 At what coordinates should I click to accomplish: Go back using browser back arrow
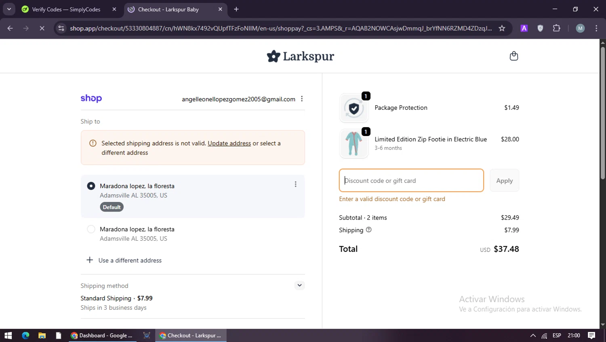pos(10,28)
